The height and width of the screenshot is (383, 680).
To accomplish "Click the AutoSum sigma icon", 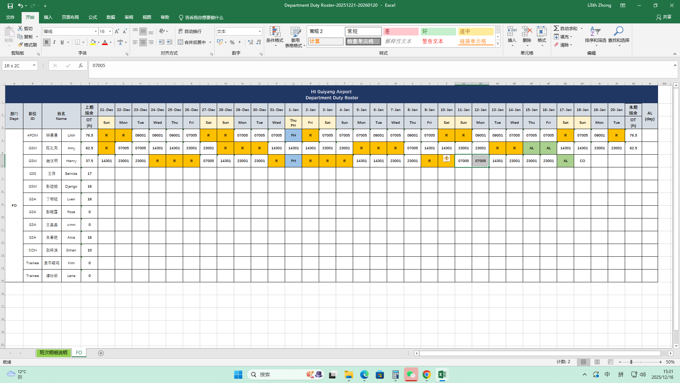I will pyautogui.click(x=556, y=28).
